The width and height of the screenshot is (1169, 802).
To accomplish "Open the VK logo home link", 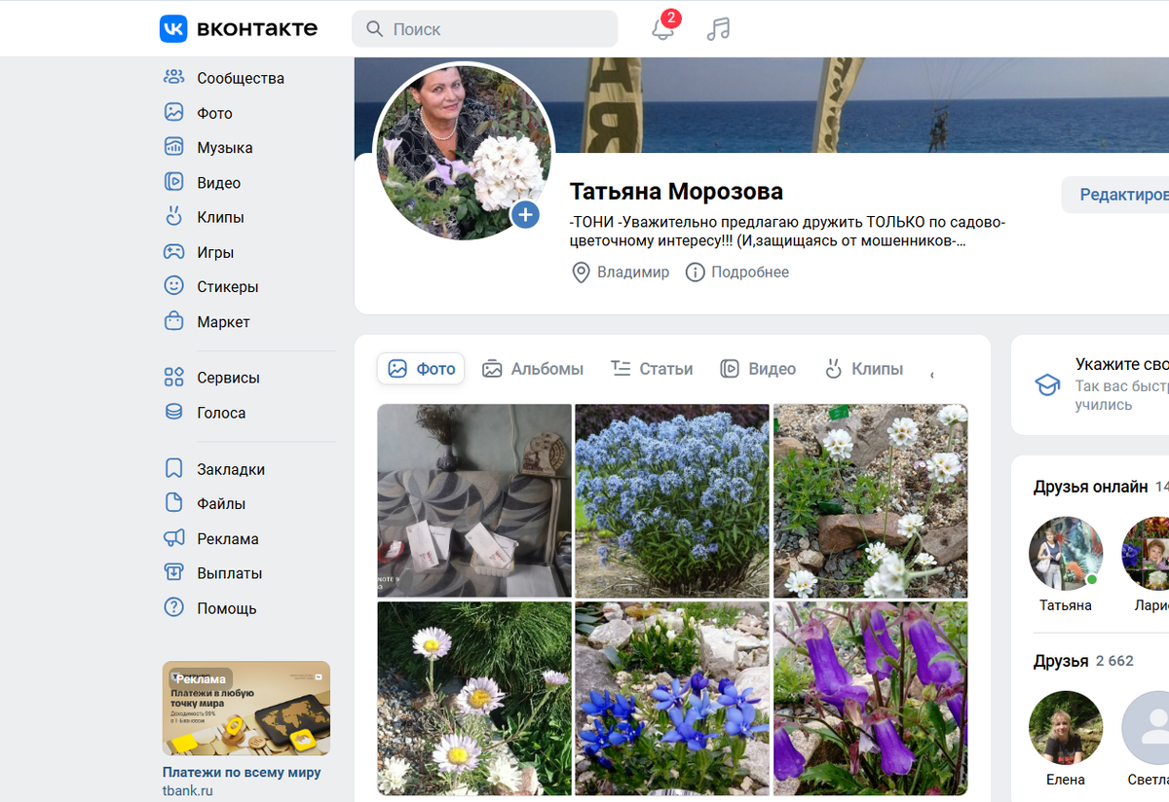I will 239,29.
